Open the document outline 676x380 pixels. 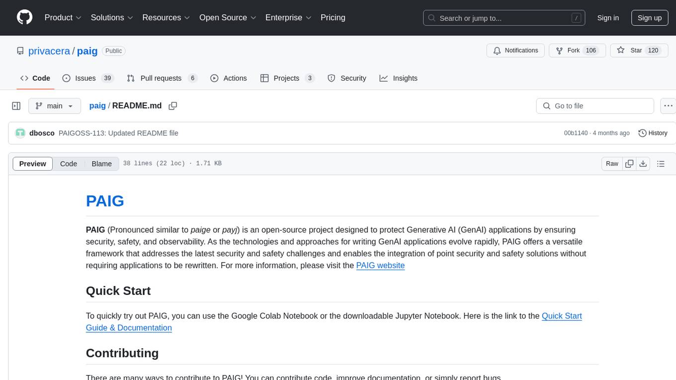[x=661, y=164]
